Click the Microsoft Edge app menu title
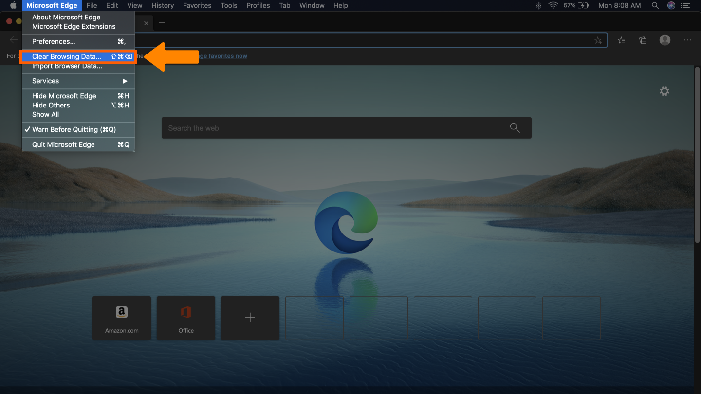The width and height of the screenshot is (701, 394). click(x=52, y=5)
